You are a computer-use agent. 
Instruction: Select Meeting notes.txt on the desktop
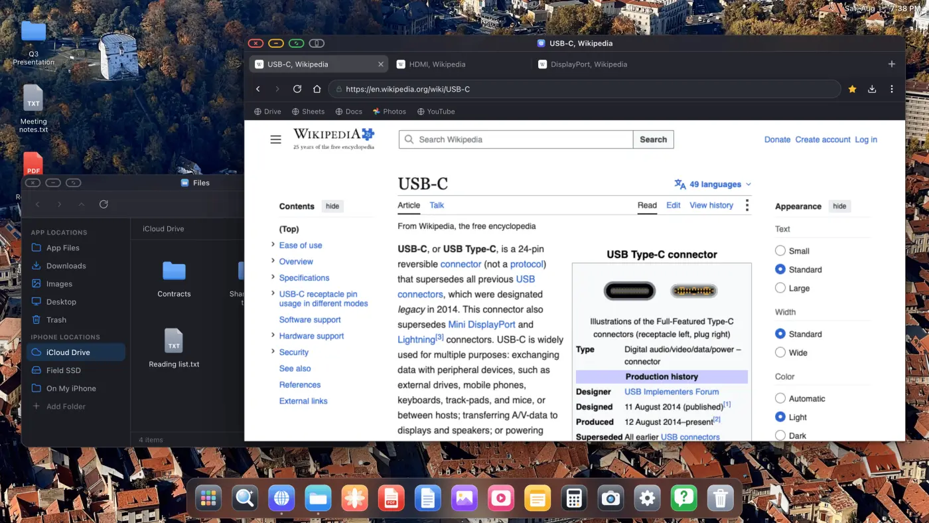pyautogui.click(x=33, y=108)
